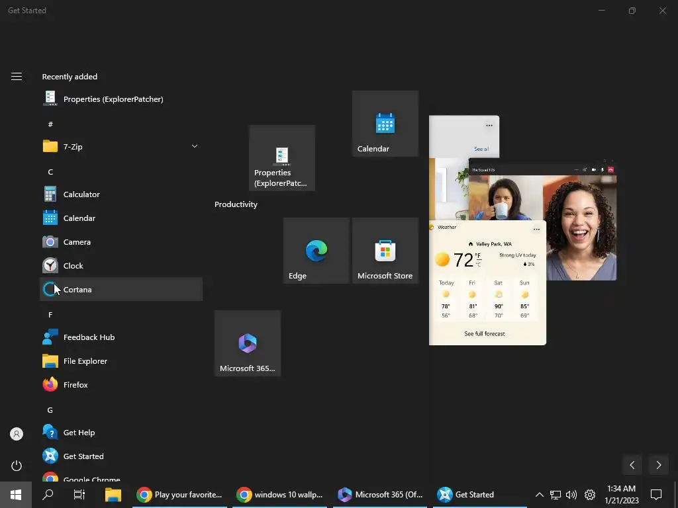Click Recently added heading
The image size is (678, 508).
click(70, 77)
